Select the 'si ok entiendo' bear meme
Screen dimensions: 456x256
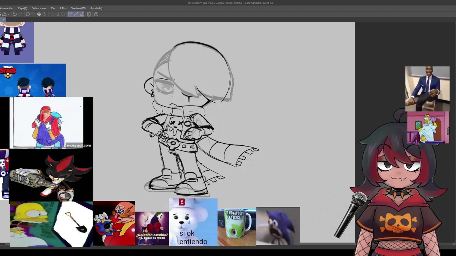click(x=193, y=222)
